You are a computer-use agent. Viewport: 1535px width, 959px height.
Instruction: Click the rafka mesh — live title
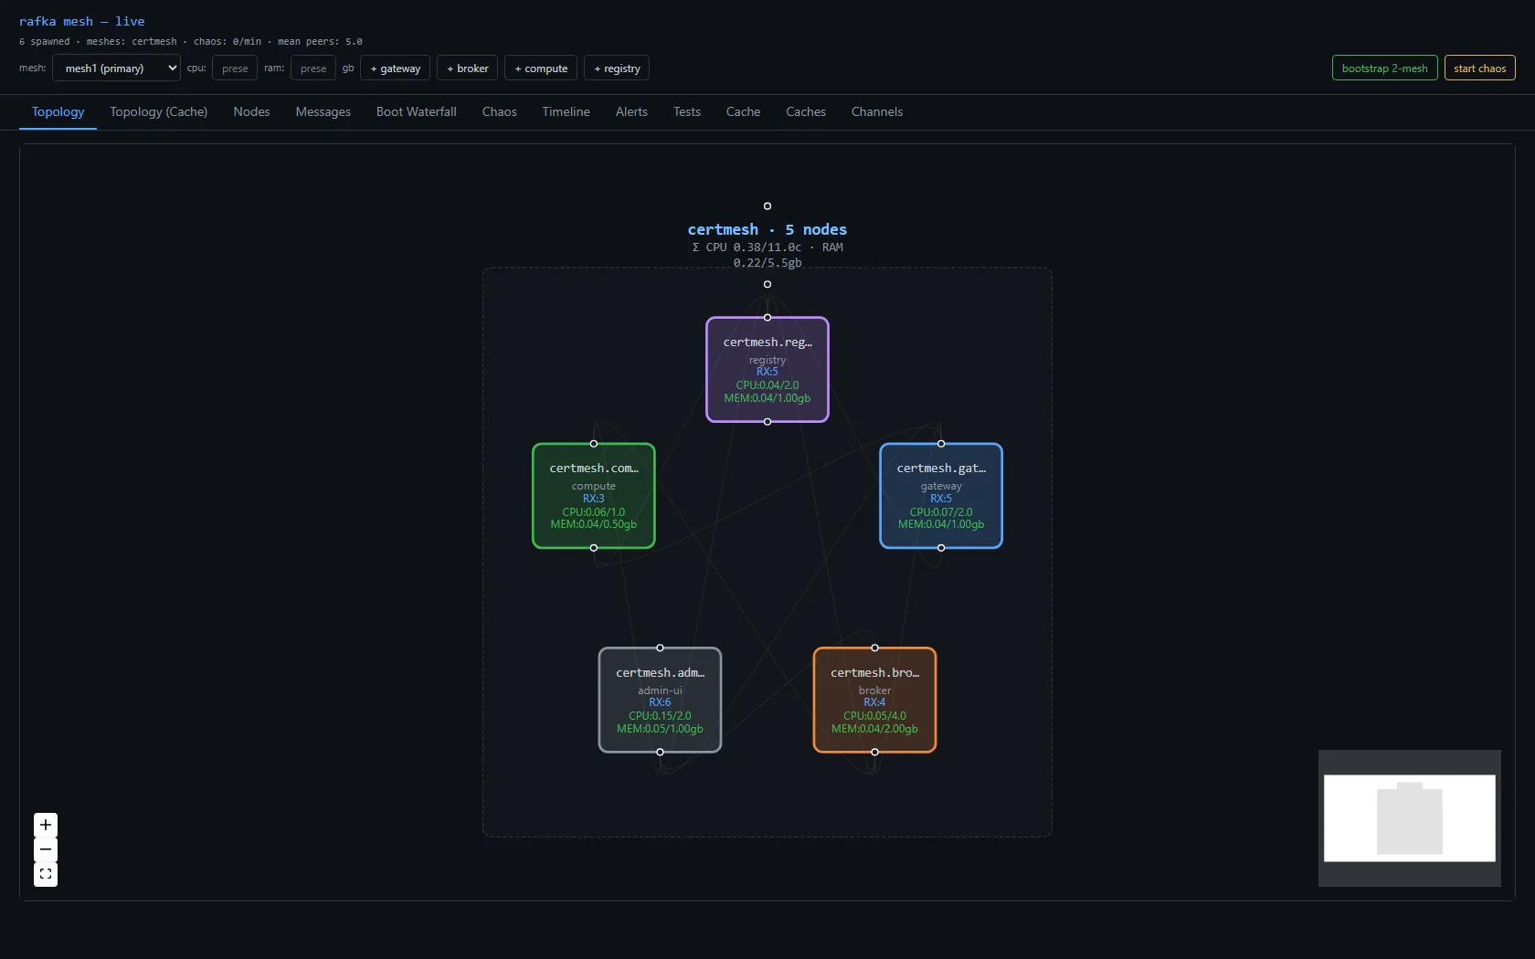pyautogui.click(x=81, y=21)
